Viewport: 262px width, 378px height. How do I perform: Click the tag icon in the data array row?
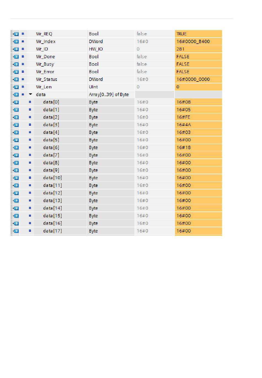coord(16,94)
